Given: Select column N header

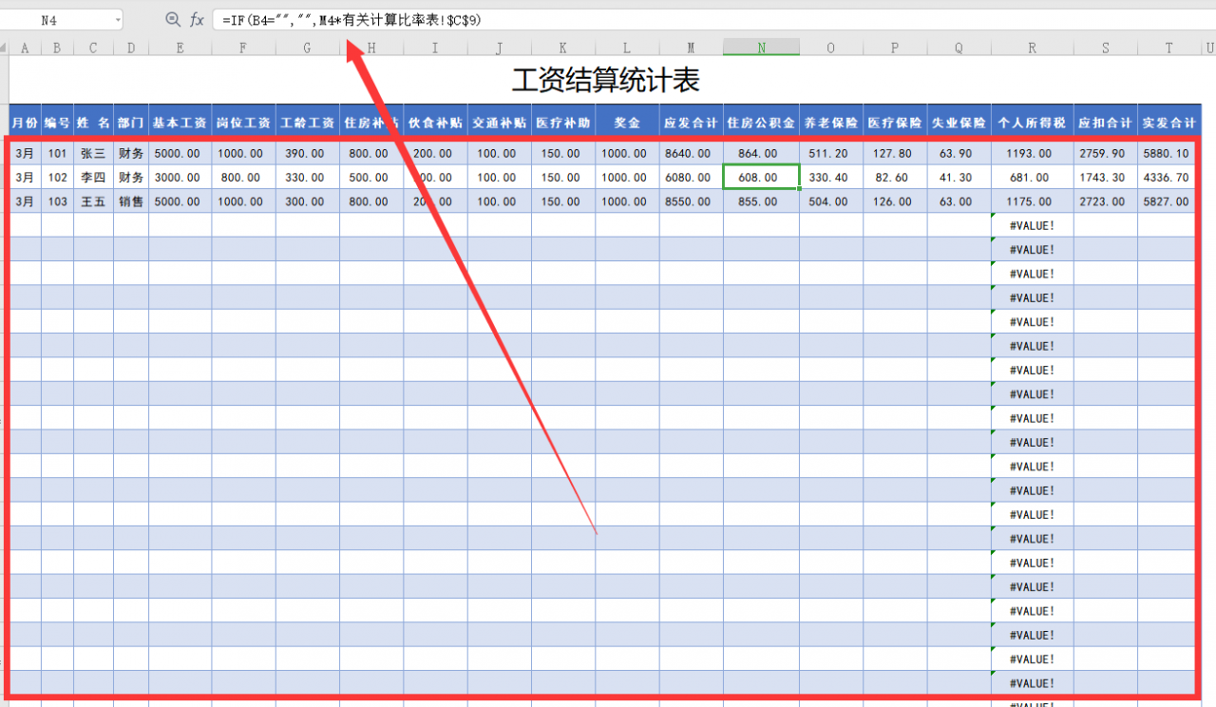Looking at the screenshot, I should [x=761, y=46].
